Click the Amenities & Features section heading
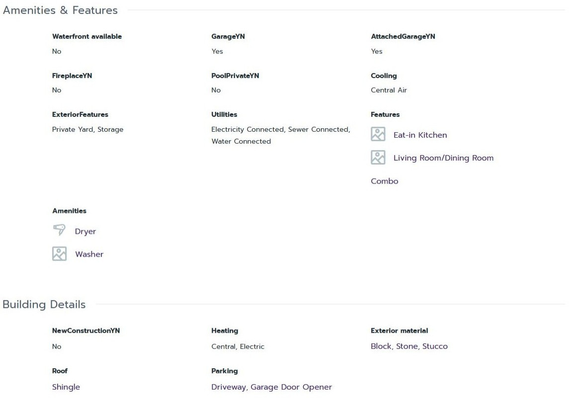 coord(60,10)
